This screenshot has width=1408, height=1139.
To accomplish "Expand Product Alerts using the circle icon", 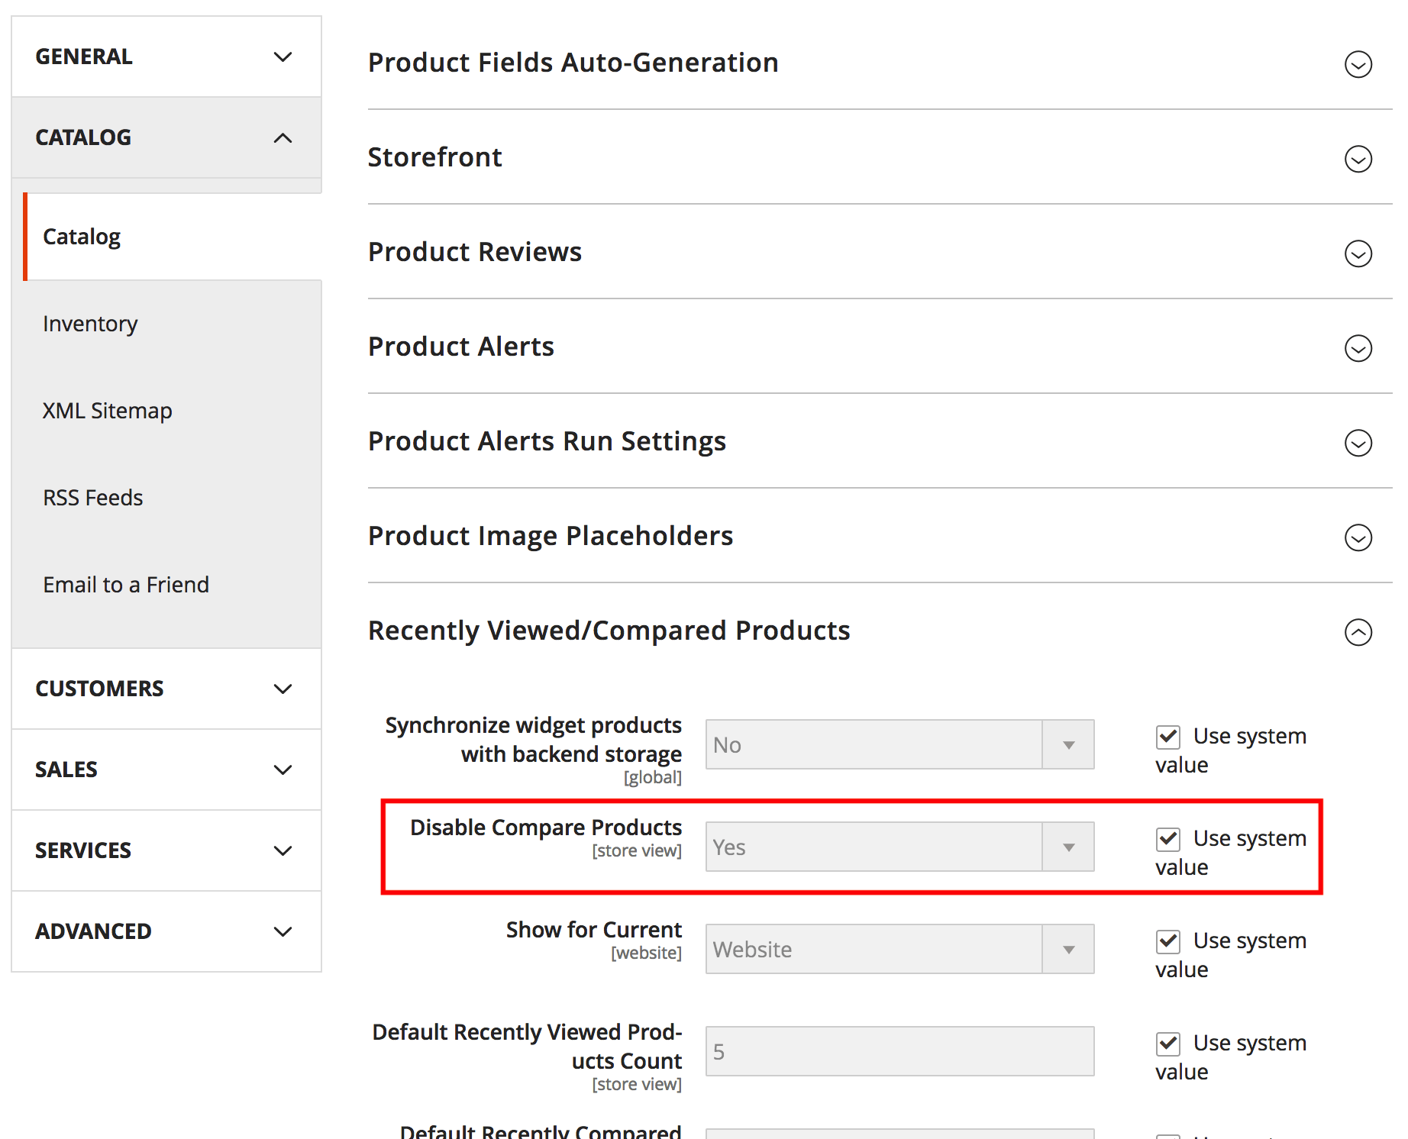I will 1358,348.
